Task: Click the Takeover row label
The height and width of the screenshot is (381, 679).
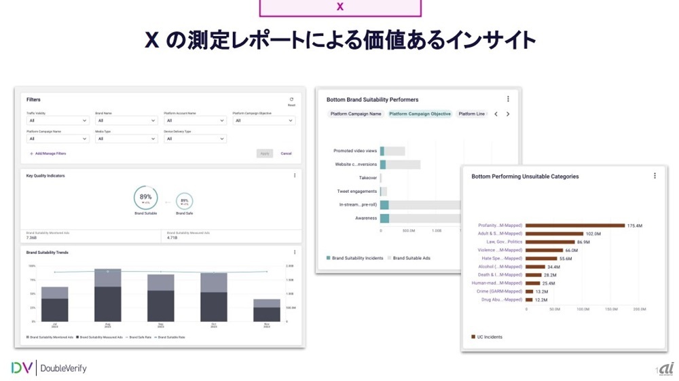Action: [367, 178]
